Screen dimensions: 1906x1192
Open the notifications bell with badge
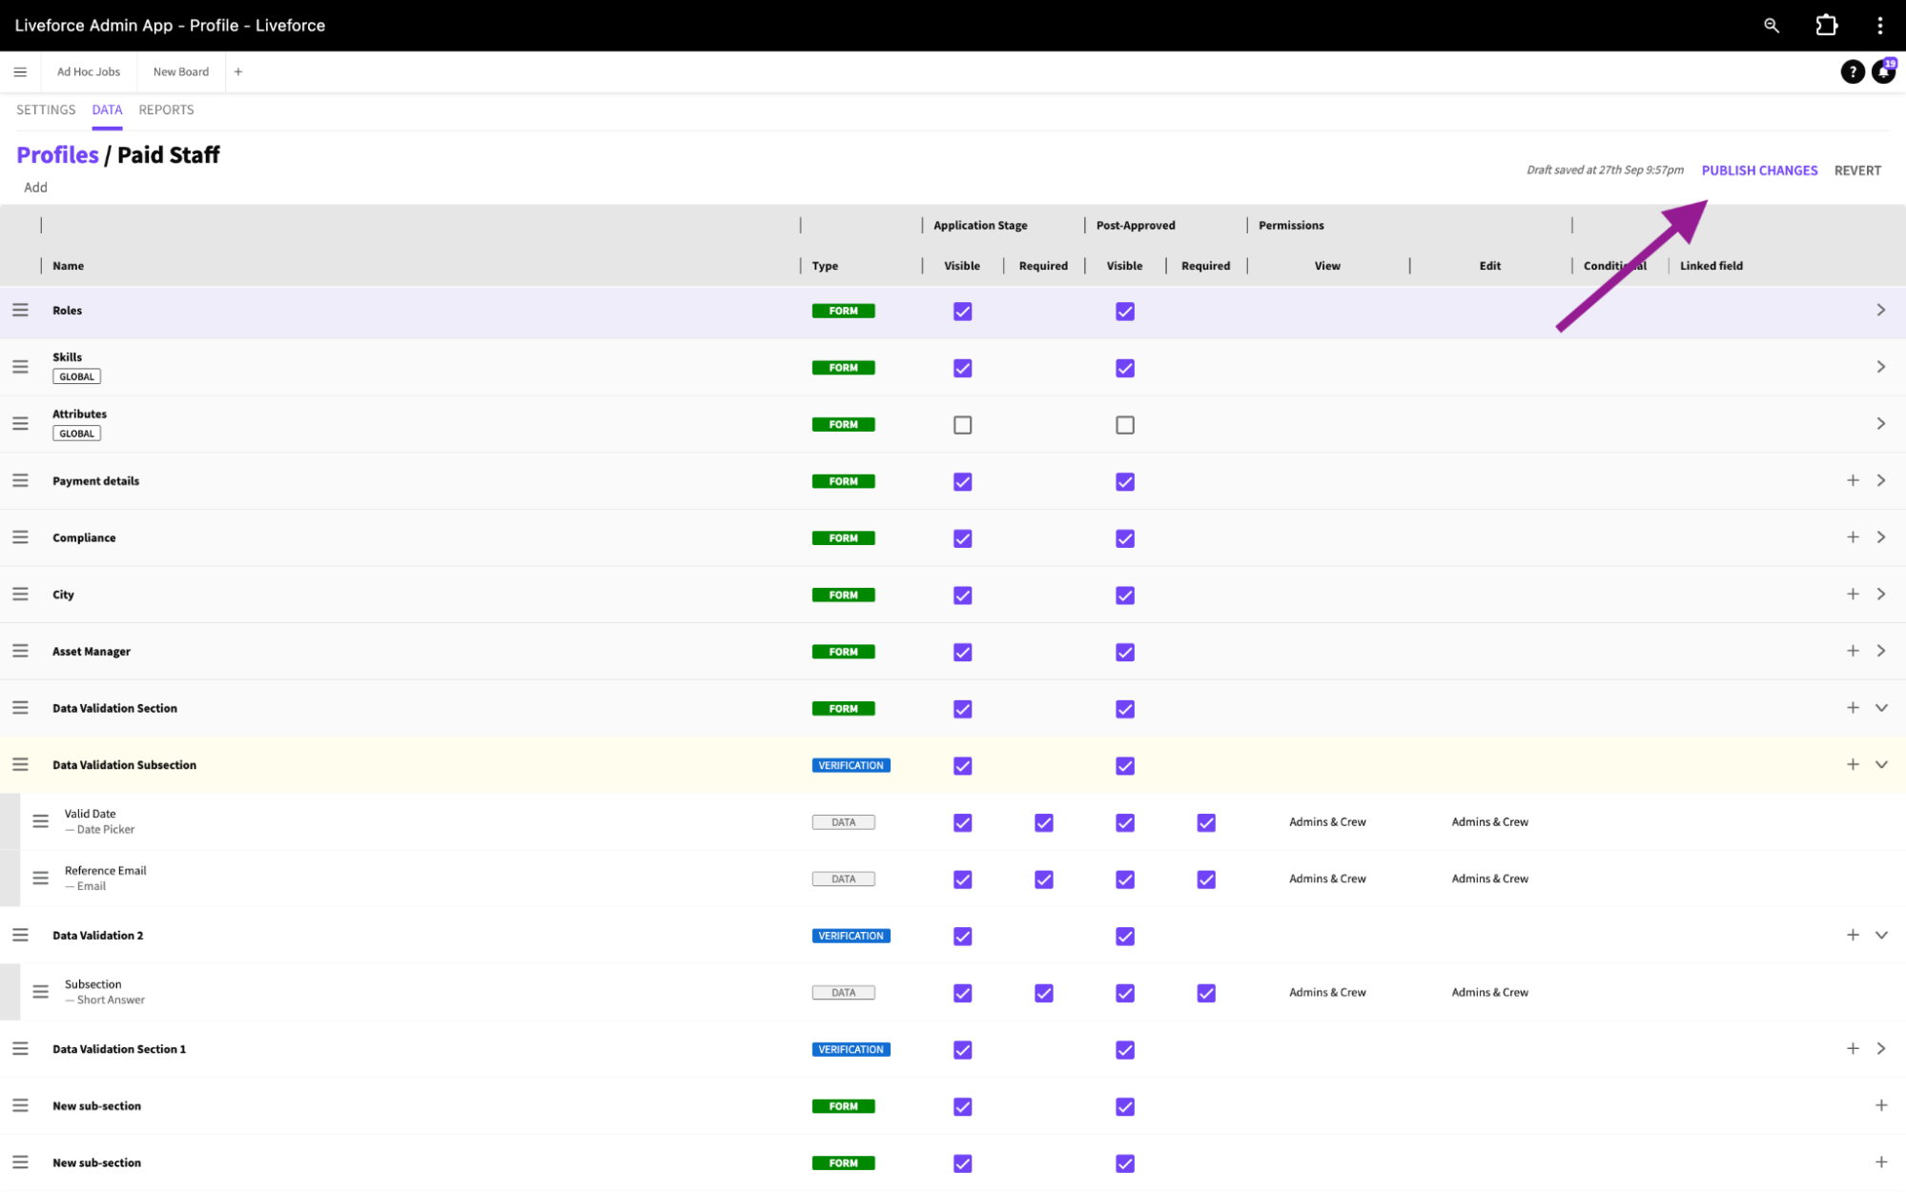coord(1884,71)
